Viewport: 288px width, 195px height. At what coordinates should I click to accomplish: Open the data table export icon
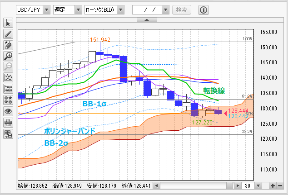point(8,134)
